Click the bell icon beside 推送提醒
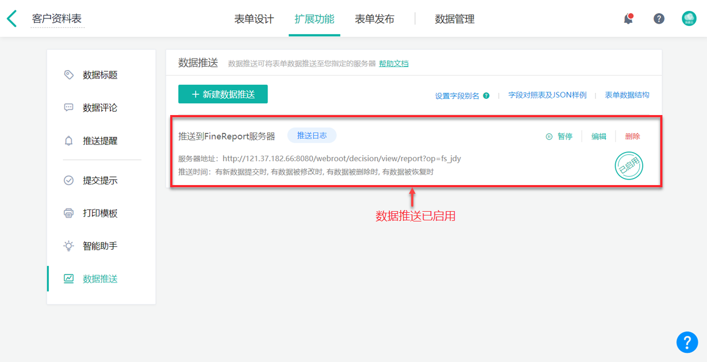Viewport: 707px width, 362px height. (x=69, y=141)
